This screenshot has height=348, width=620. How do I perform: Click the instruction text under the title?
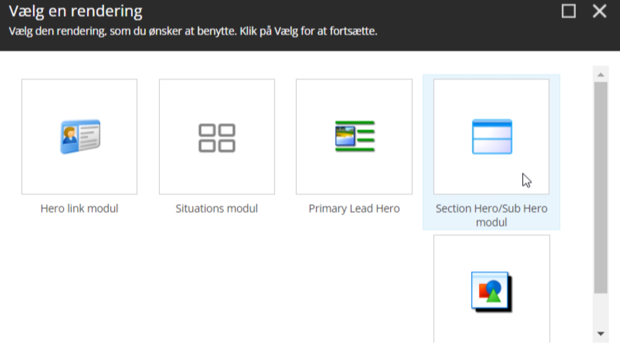193,31
